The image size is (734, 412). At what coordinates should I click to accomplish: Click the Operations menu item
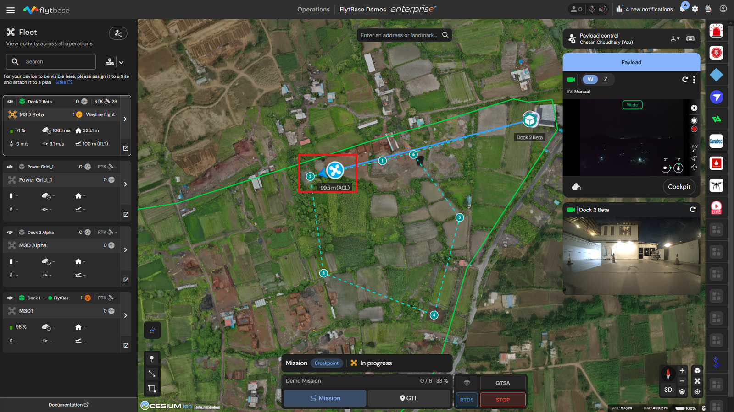point(313,9)
